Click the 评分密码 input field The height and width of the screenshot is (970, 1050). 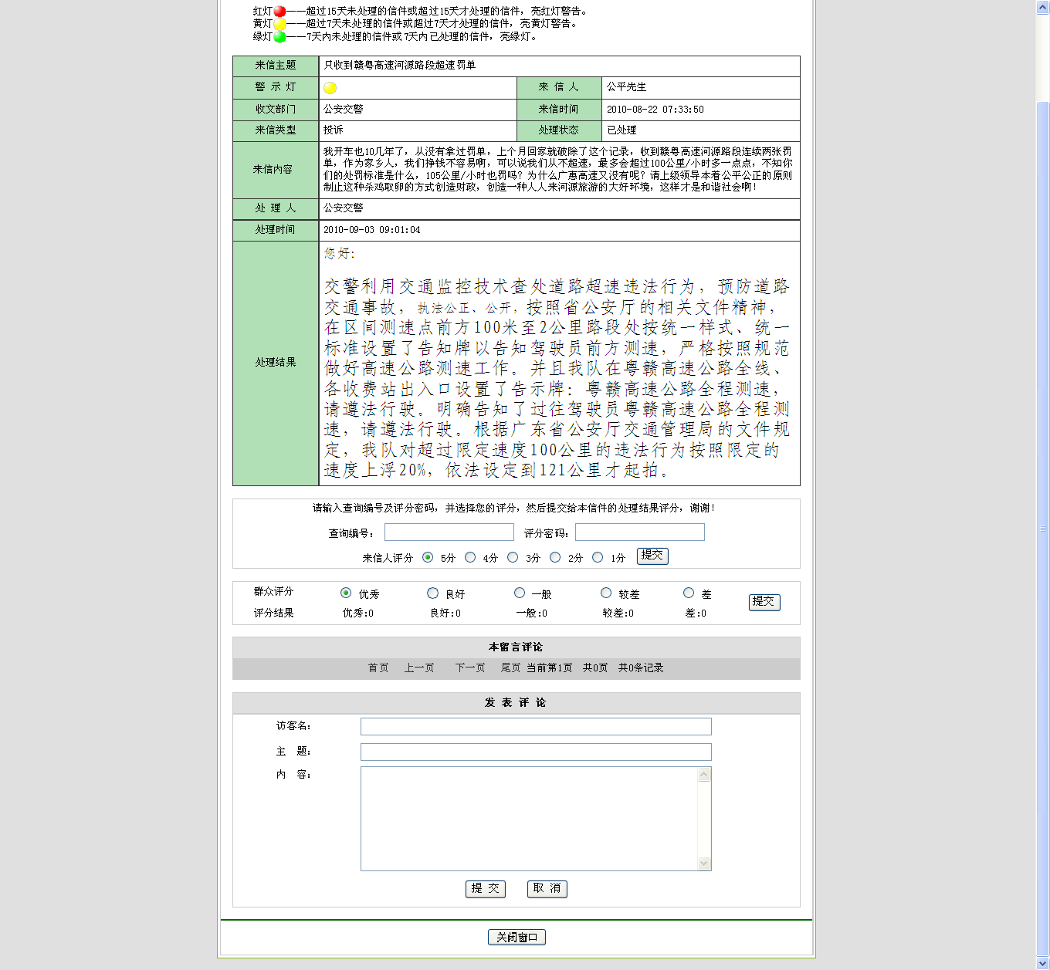[639, 532]
